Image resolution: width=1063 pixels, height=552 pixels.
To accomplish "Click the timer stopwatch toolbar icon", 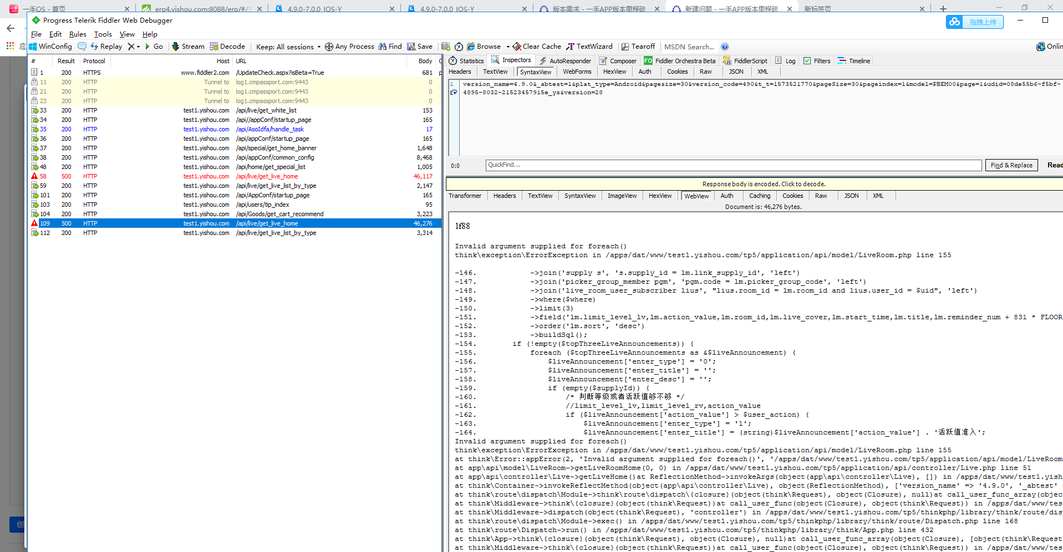I will pyautogui.click(x=459, y=47).
